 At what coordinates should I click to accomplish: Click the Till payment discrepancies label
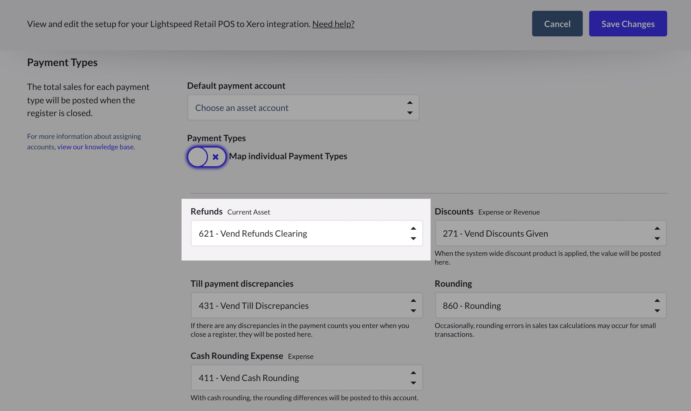[242, 284]
